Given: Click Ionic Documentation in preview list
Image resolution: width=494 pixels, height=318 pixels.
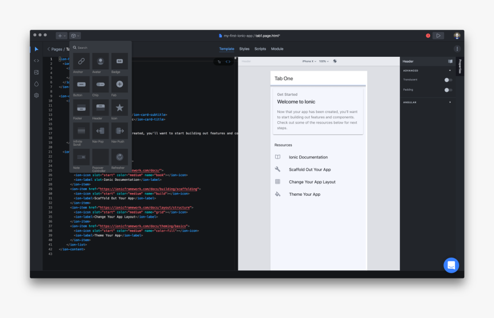Looking at the screenshot, I should [318, 157].
